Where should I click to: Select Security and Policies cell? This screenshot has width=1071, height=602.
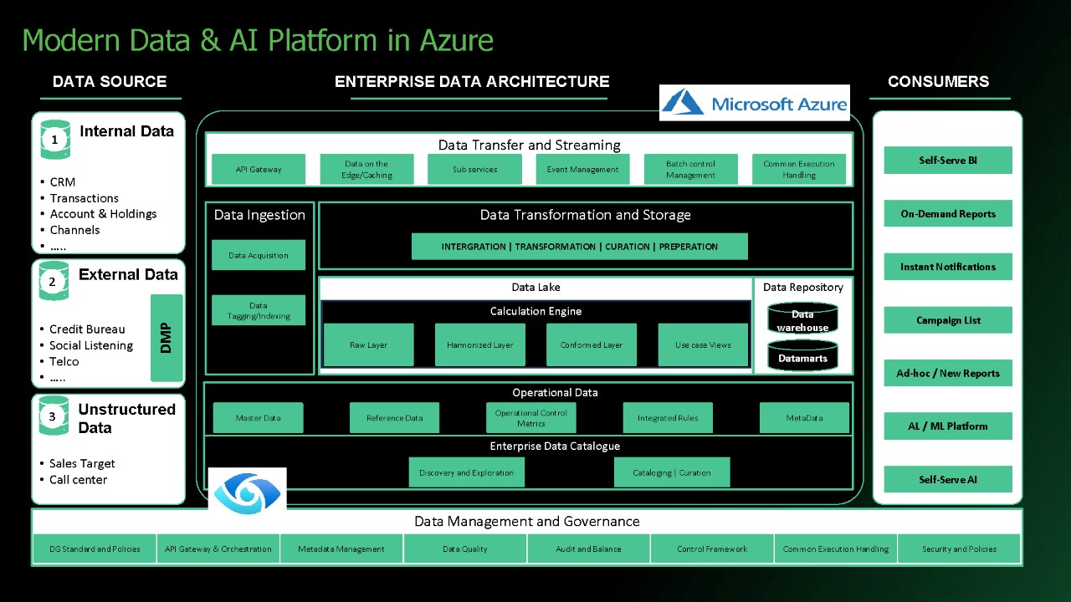click(959, 549)
